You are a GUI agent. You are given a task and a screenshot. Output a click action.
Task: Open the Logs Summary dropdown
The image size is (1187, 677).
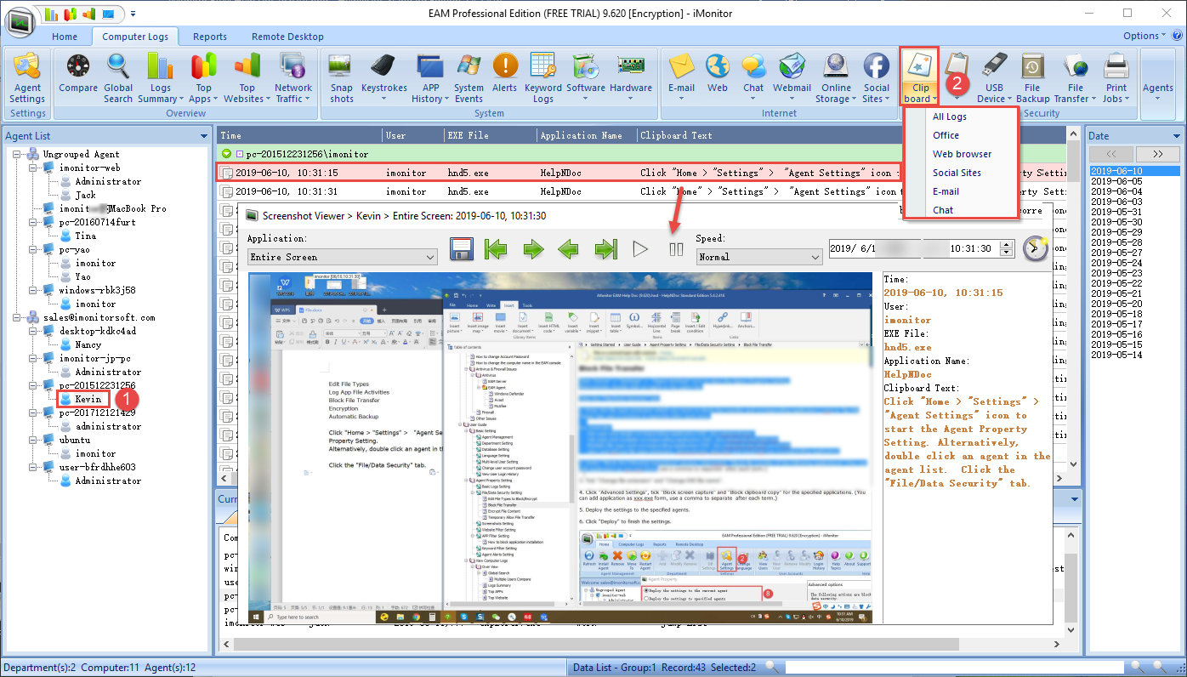[x=160, y=78]
